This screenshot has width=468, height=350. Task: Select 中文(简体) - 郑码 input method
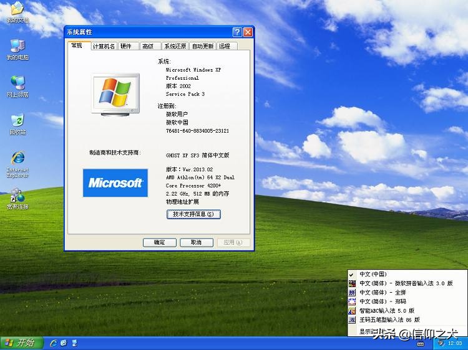coord(407,301)
